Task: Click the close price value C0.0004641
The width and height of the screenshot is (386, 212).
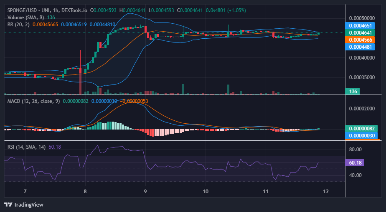Action: (190, 10)
